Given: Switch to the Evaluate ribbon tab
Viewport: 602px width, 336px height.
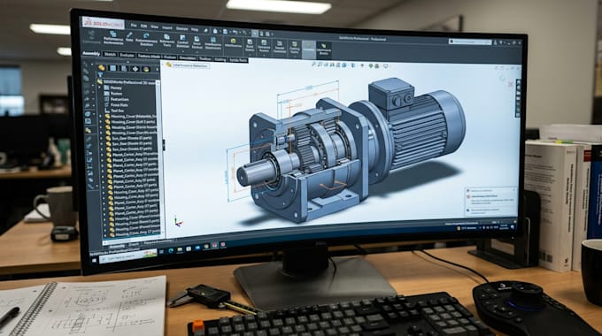Looking at the screenshot, I should [x=127, y=55].
